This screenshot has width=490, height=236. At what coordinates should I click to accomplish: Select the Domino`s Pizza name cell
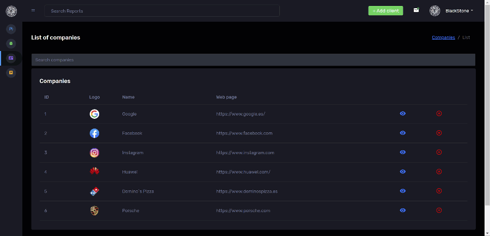138,191
